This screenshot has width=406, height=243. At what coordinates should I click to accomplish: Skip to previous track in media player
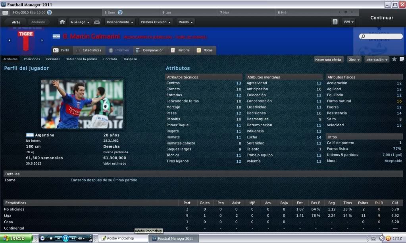pos(58,238)
